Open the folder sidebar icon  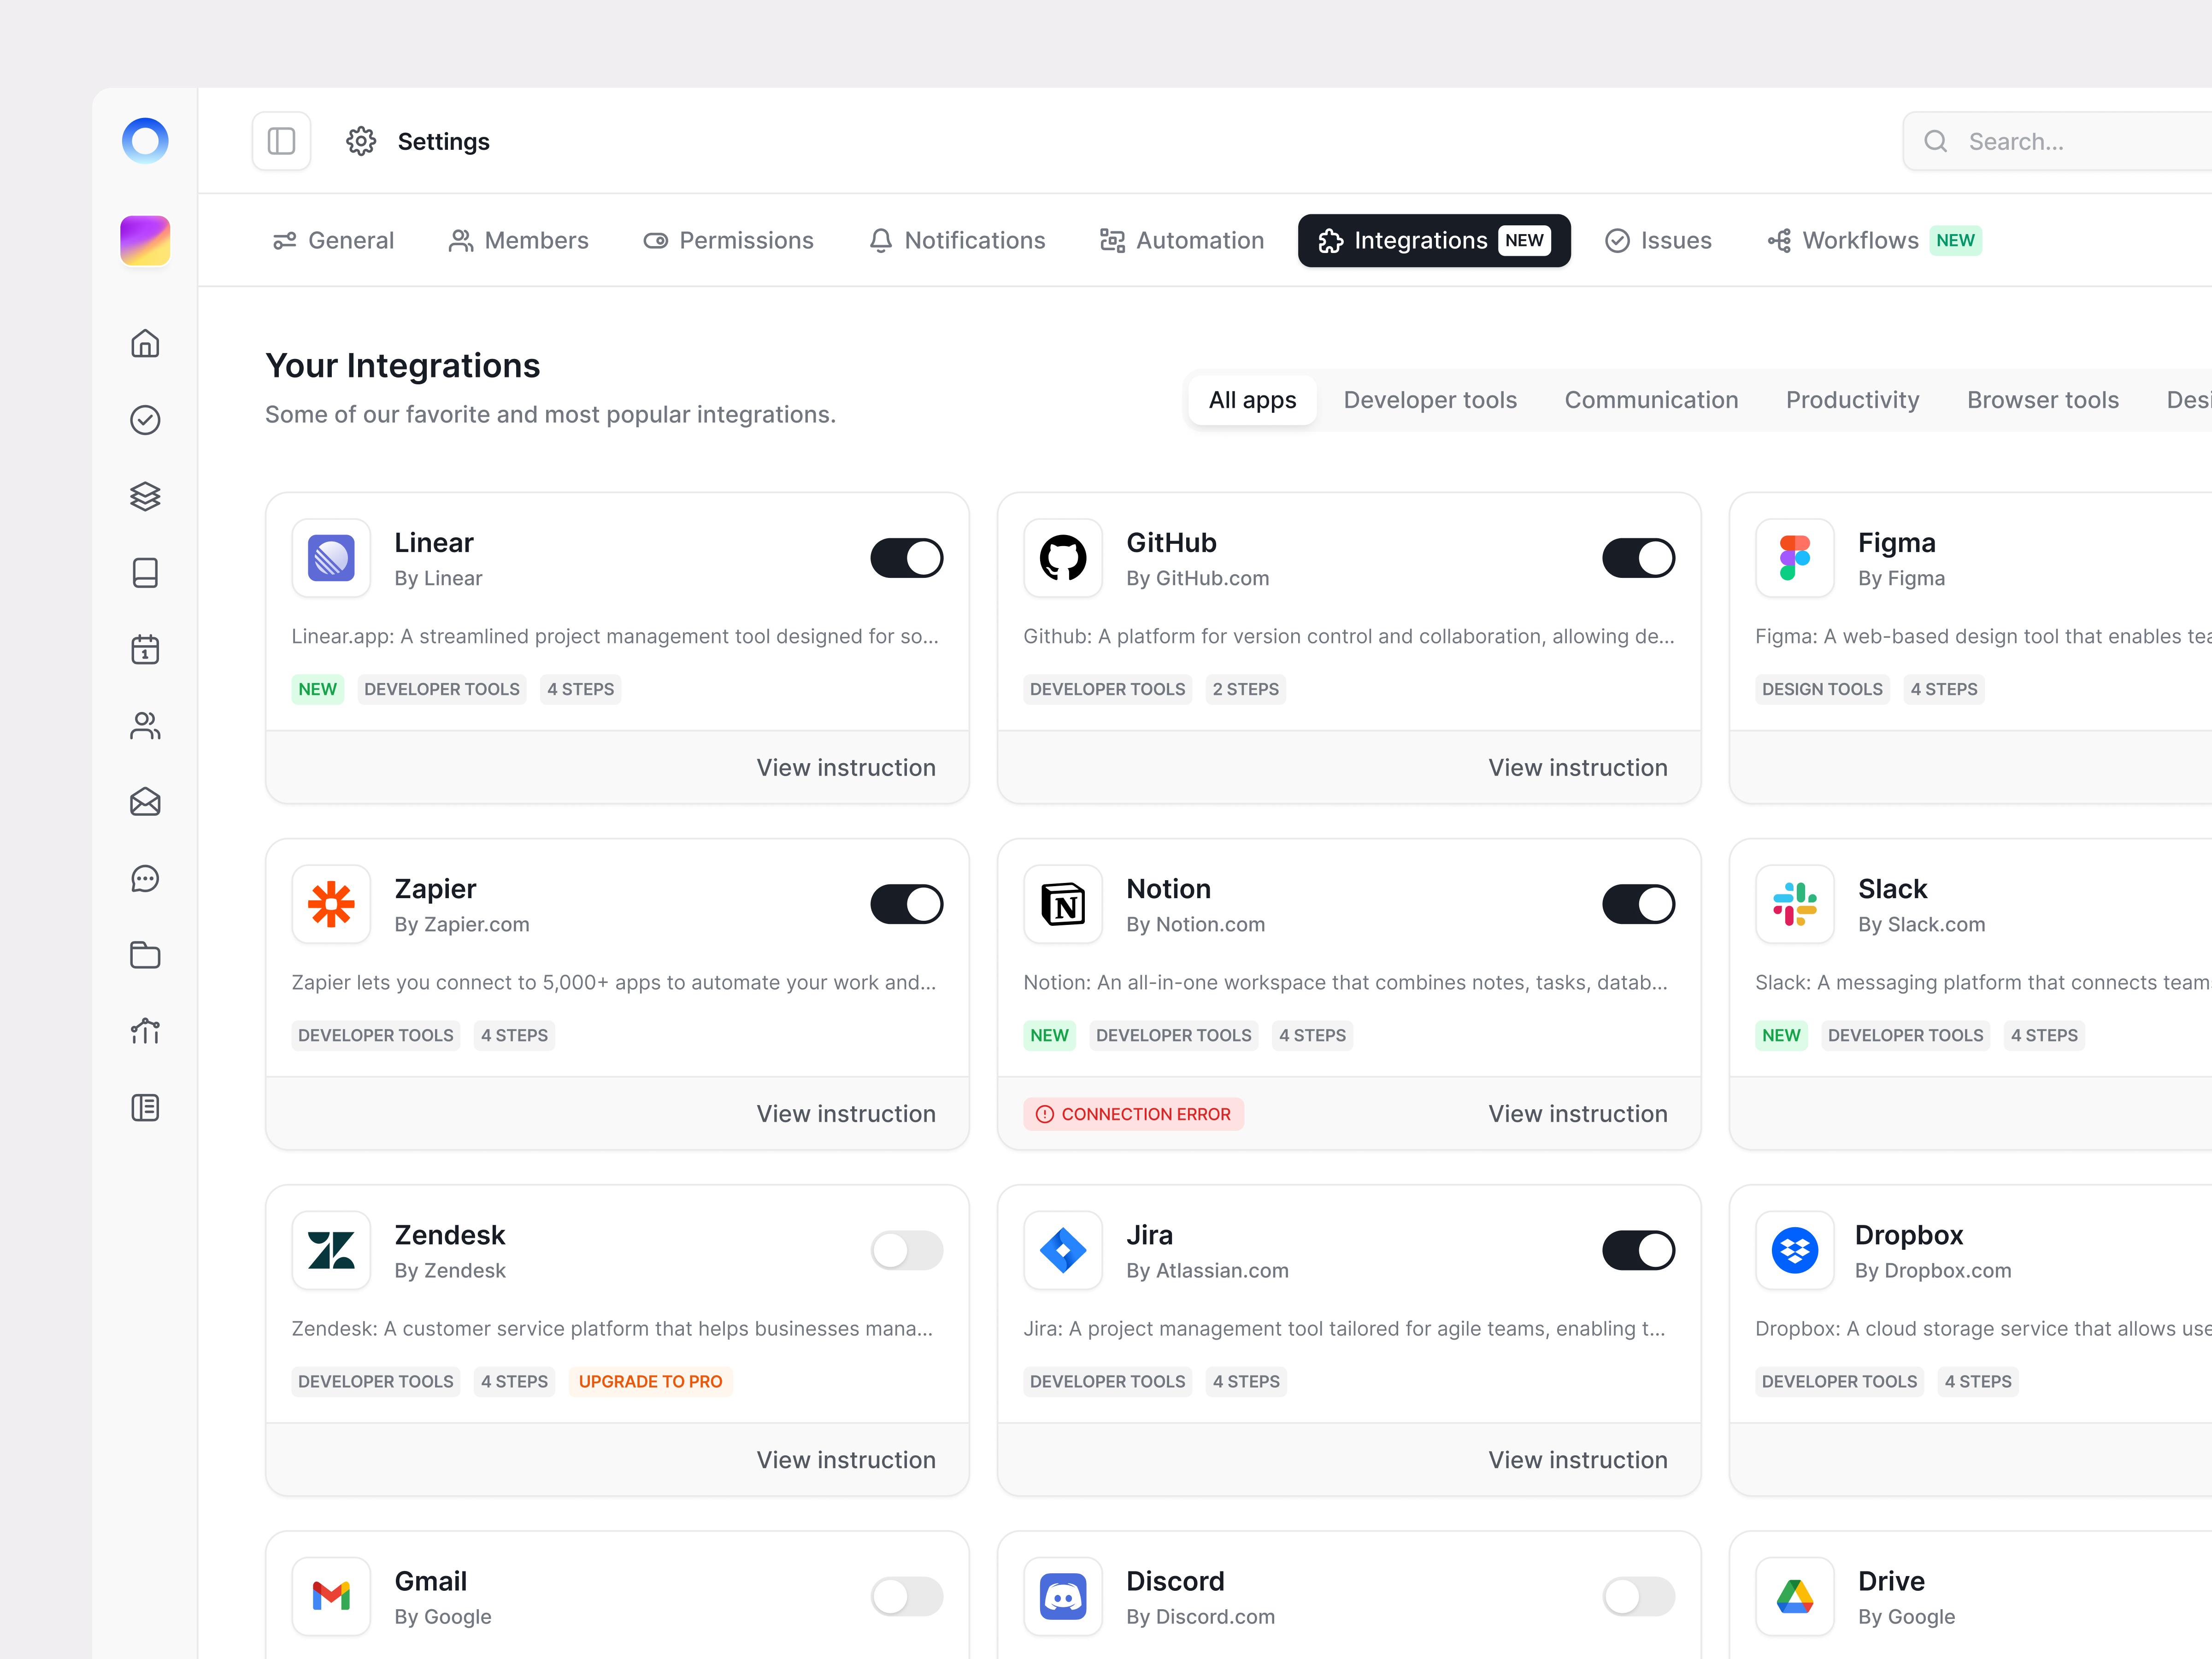(145, 955)
